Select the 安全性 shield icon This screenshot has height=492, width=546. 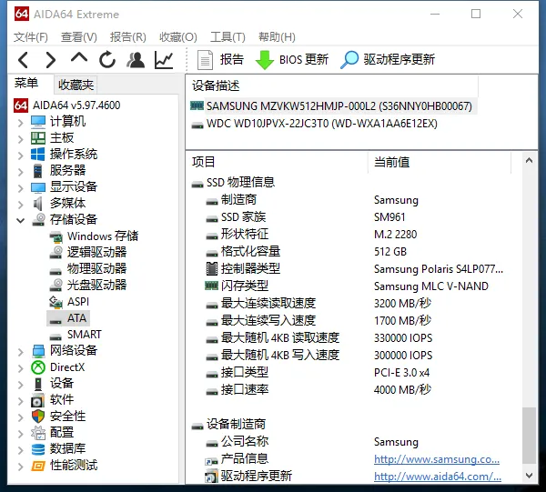38,417
